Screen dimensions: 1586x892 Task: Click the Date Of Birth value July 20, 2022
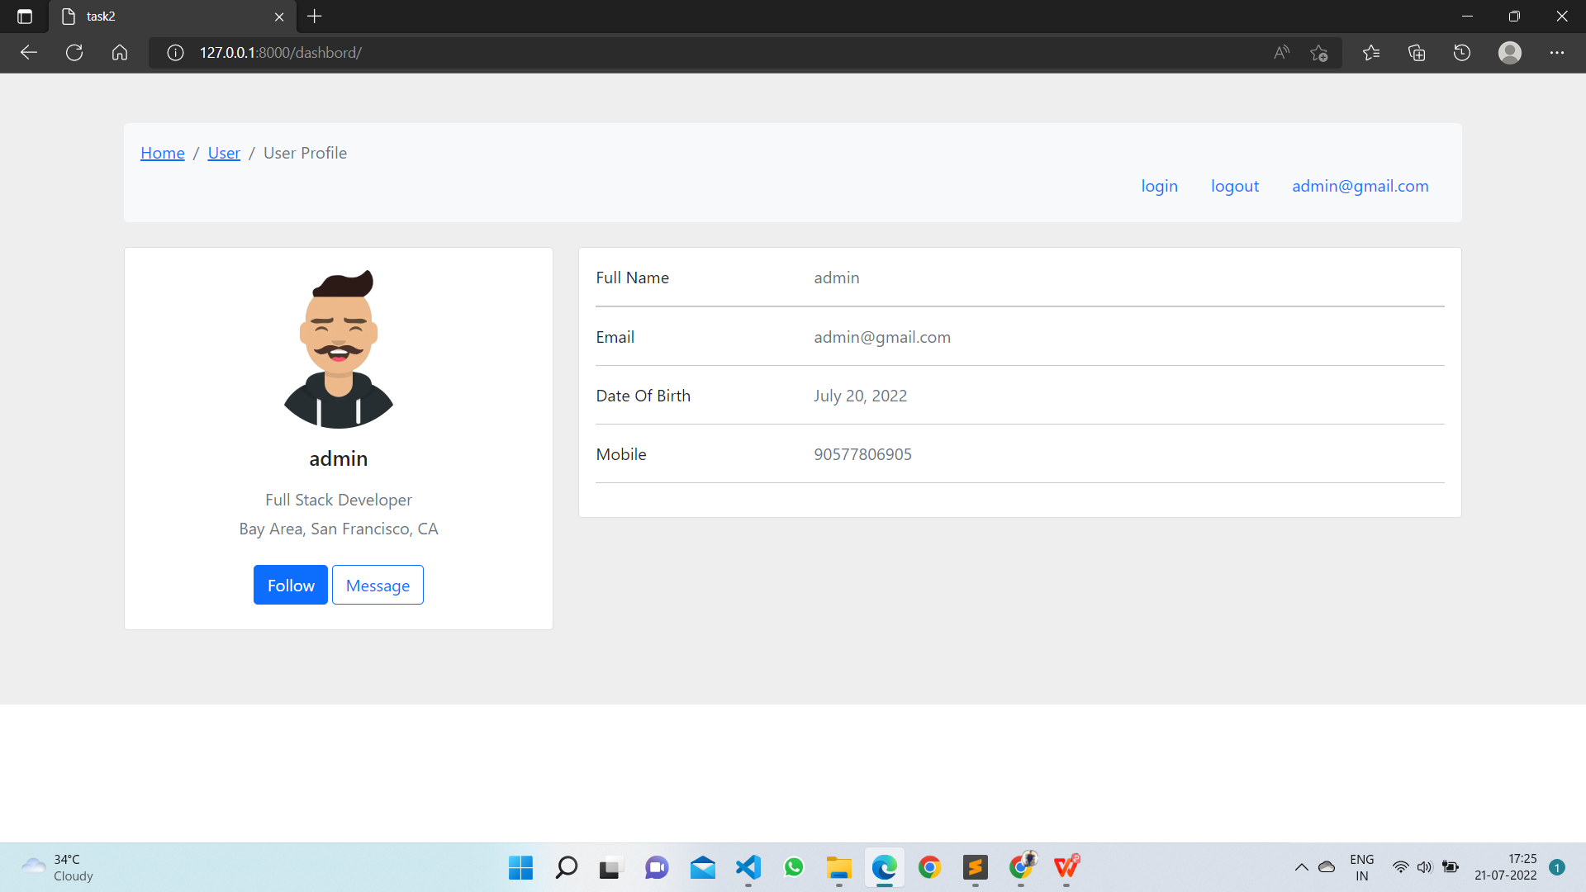(x=861, y=396)
